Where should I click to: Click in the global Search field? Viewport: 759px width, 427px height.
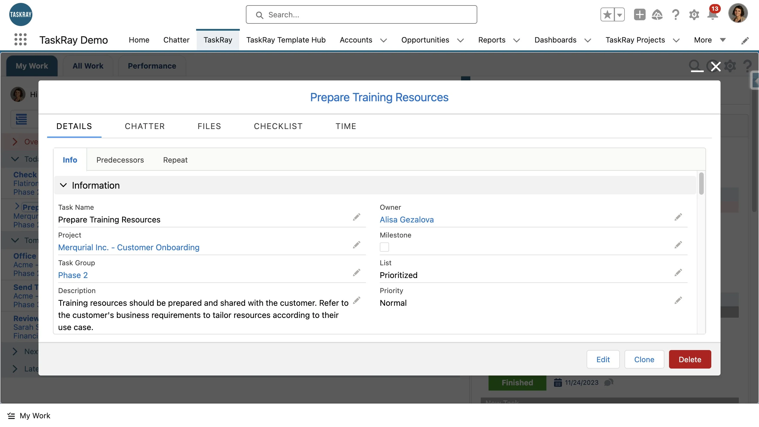[361, 15]
